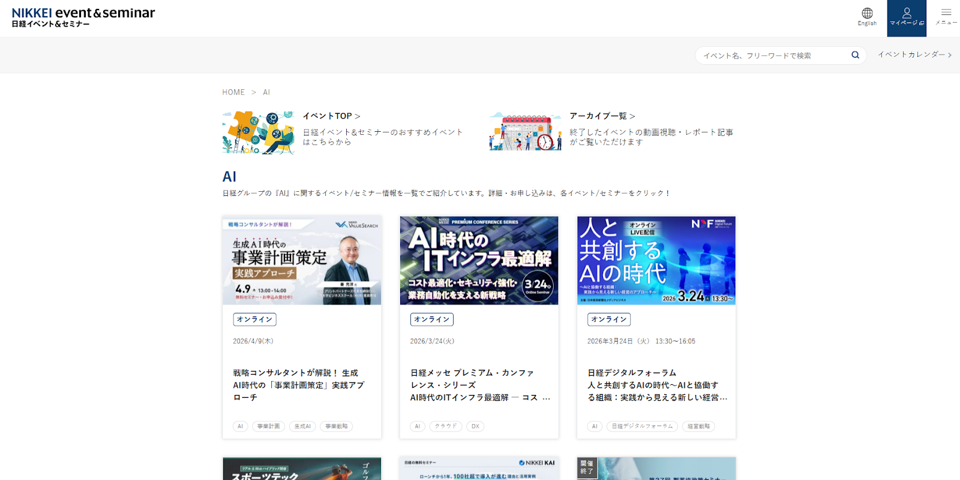Viewport: 960px width, 480px height.
Task: Open the アーカイブ一覧 link
Action: coord(602,116)
